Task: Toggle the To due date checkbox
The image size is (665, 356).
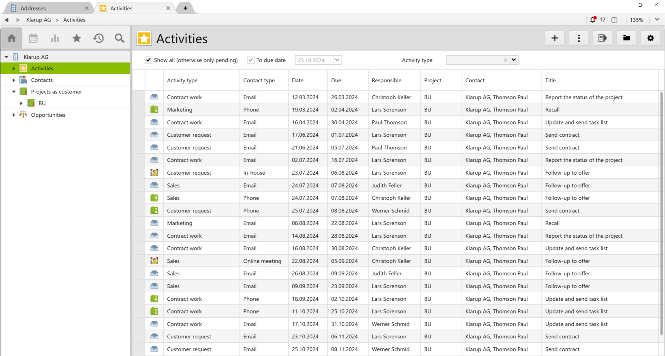Action: tap(251, 60)
